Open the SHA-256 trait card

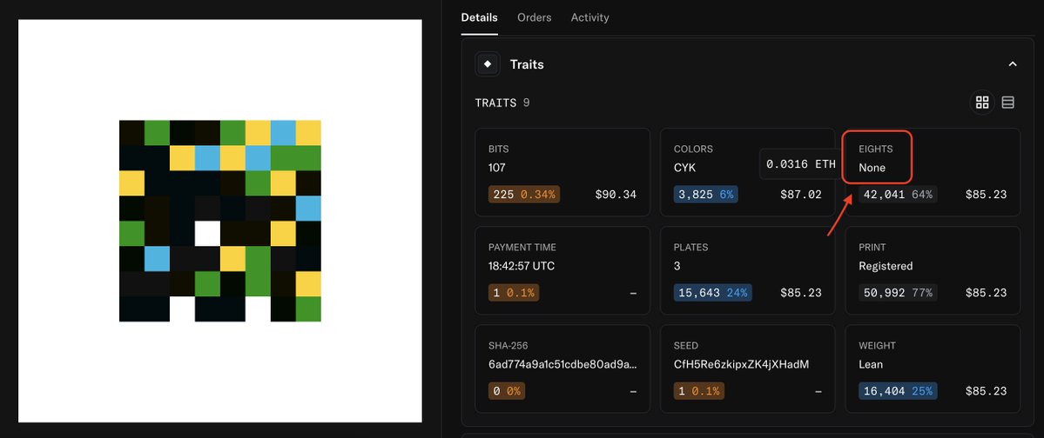[x=562, y=368]
